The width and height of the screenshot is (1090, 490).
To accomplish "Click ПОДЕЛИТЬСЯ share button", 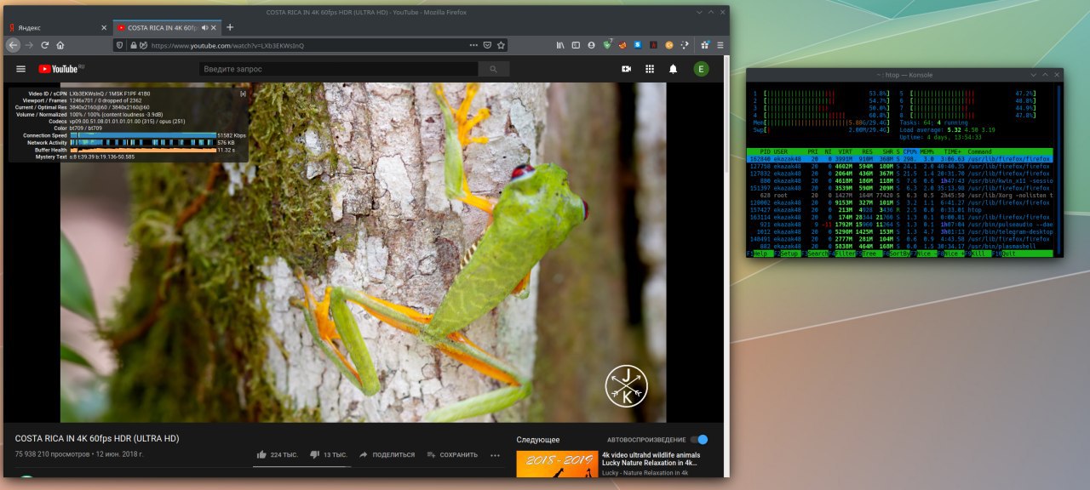I will [387, 455].
